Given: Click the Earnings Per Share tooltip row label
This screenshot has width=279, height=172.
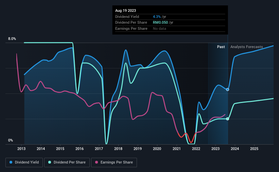Looking at the screenshot, I should coord(131,28).
